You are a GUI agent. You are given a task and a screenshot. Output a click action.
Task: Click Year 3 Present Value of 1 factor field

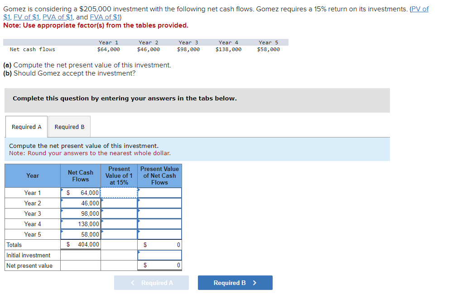pyautogui.click(x=119, y=213)
